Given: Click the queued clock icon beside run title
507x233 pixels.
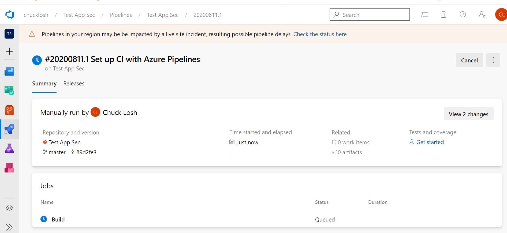Looking at the screenshot, I should coord(37,60).
